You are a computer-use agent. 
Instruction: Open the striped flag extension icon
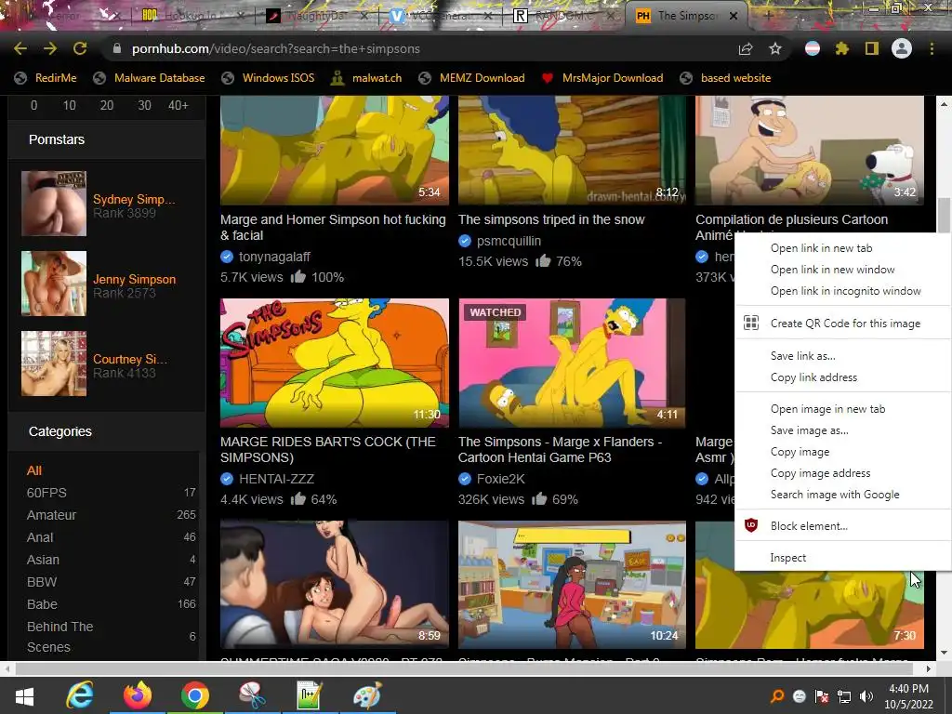click(813, 48)
